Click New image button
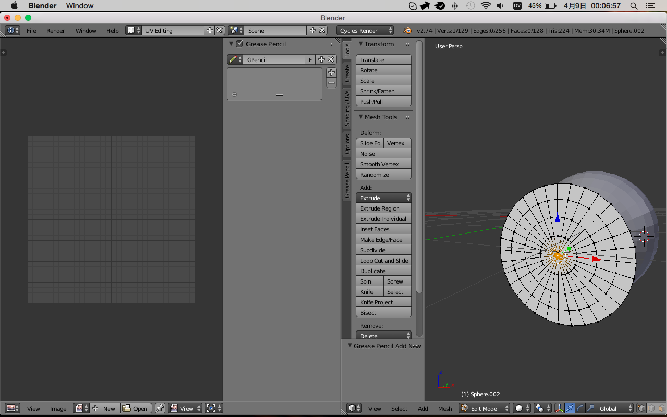 105,408
